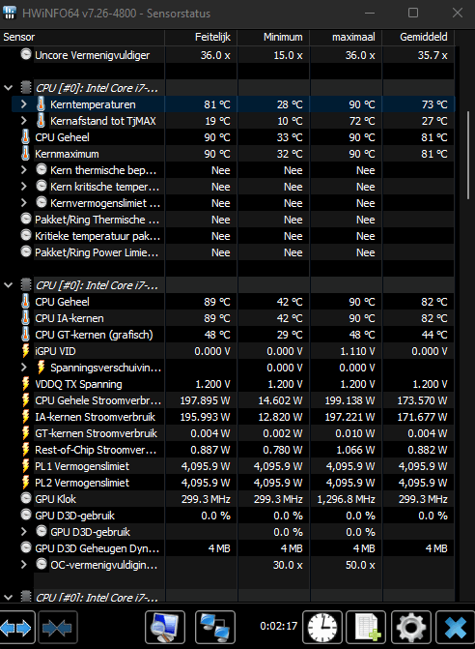
Task: Click thermometer icon beside Kerntemperaturen
Action: coord(41,104)
